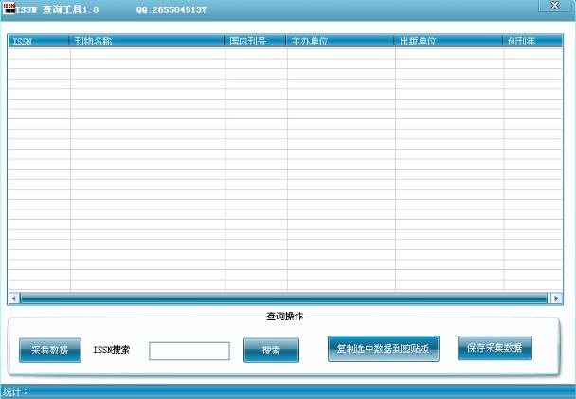Click the horizontal scrollbar thumb

pos(283,299)
